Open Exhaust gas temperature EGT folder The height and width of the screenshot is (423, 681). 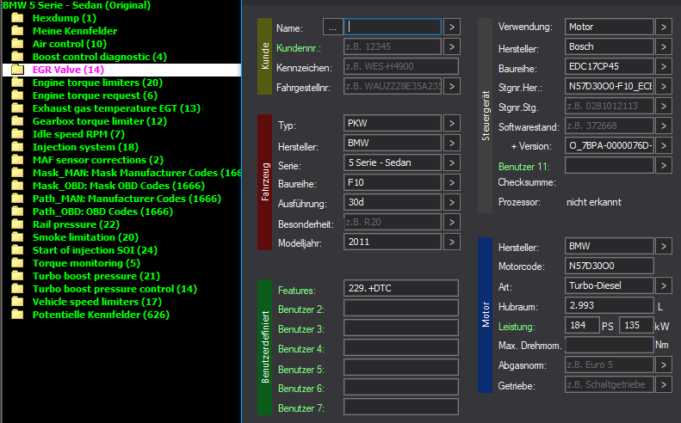tap(116, 108)
